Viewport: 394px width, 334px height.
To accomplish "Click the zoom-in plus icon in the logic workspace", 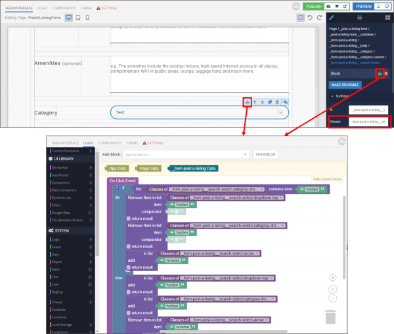I will (332, 289).
